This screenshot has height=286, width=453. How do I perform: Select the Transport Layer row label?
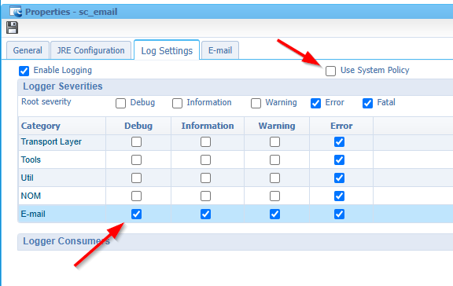click(51, 141)
